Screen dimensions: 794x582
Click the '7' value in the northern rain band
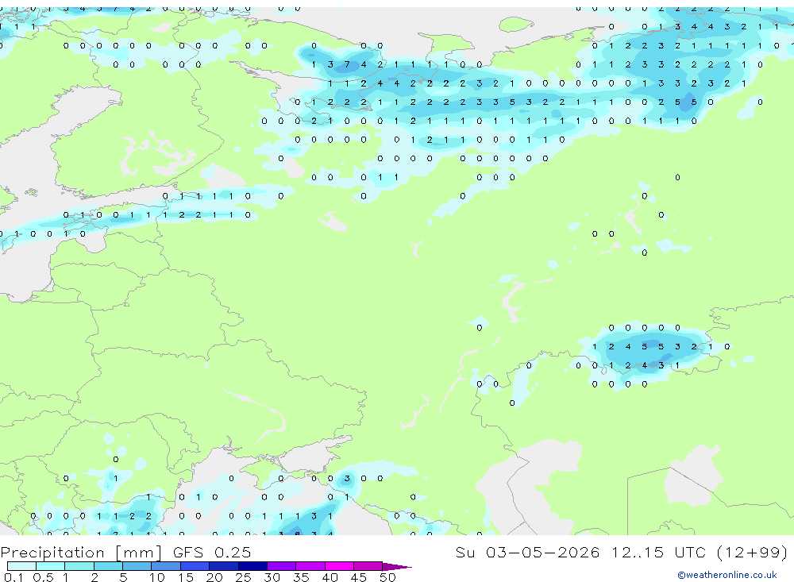pos(347,64)
